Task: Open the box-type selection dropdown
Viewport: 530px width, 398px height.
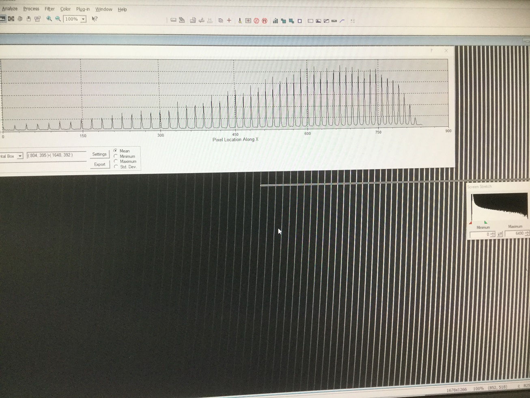Action: coord(19,156)
